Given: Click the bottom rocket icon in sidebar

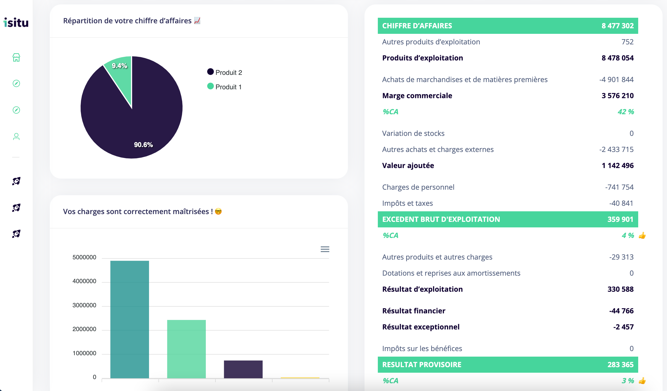Looking at the screenshot, I should click(x=16, y=234).
